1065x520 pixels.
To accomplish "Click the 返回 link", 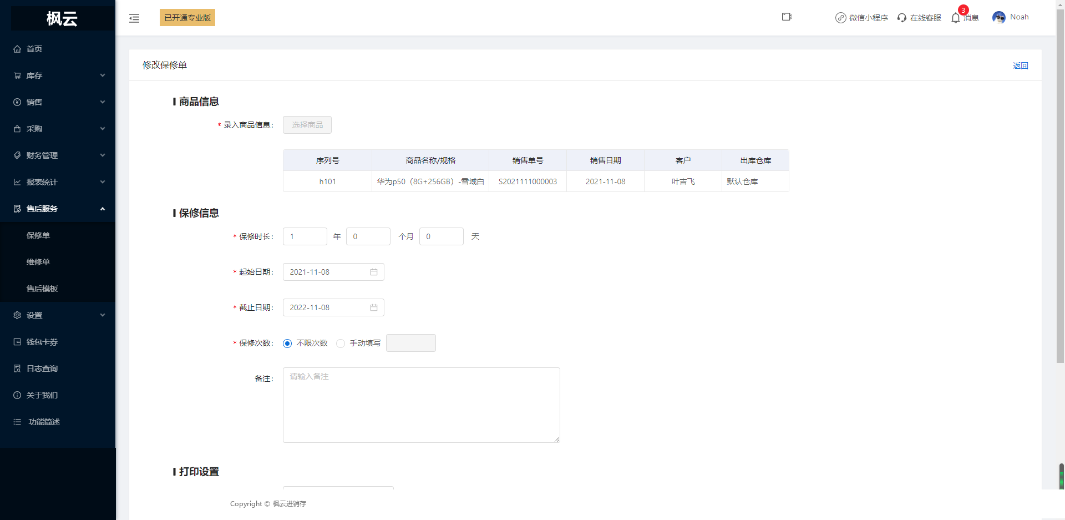I will [1020, 65].
